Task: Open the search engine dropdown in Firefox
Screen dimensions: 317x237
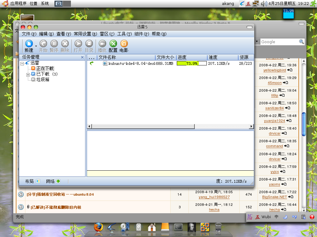Action: 257,42
